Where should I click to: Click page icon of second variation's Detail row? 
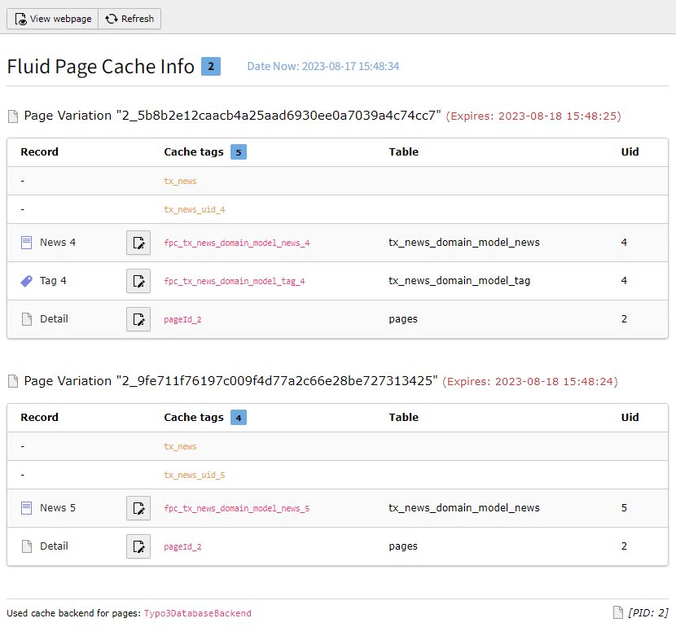tap(27, 546)
